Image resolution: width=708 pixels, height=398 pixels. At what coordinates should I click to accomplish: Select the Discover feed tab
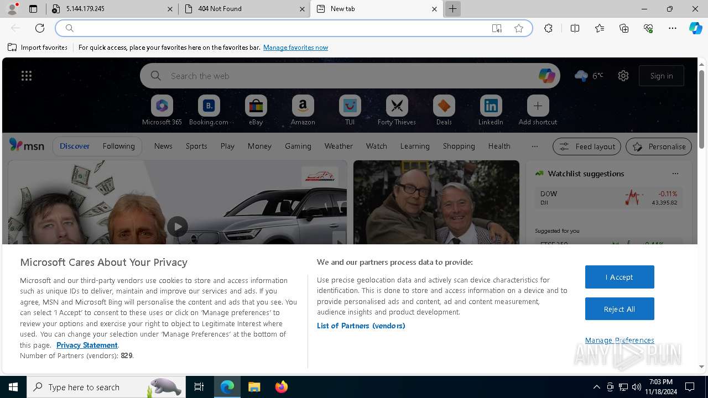click(x=75, y=146)
